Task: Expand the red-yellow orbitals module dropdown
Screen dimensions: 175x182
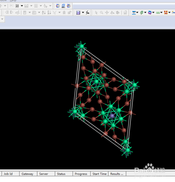Action: 169,12
